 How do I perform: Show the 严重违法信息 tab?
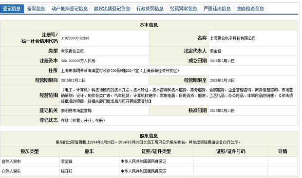[217, 9]
